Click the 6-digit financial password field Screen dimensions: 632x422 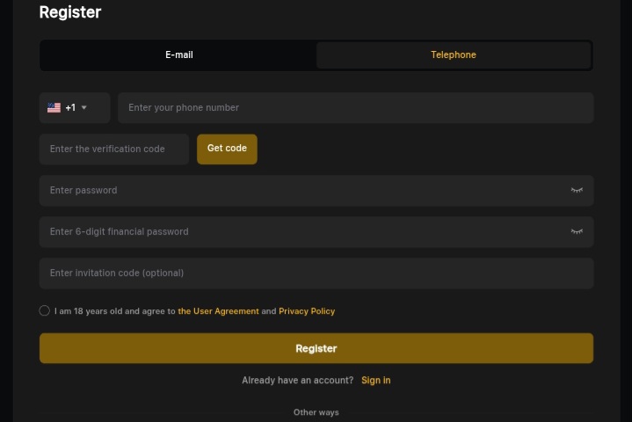tap(299, 231)
